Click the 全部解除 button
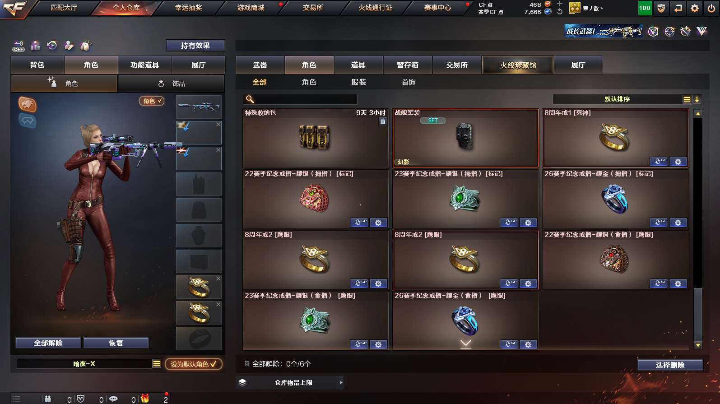The height and width of the screenshot is (404, 720). tap(48, 343)
